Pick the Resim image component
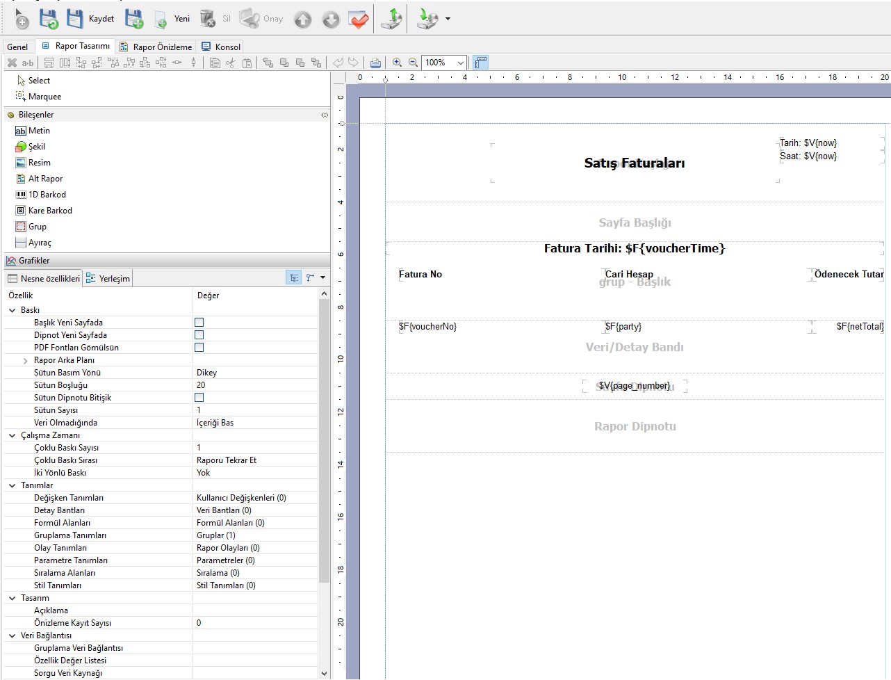Screen dimensions: 891x680 pos(39,163)
